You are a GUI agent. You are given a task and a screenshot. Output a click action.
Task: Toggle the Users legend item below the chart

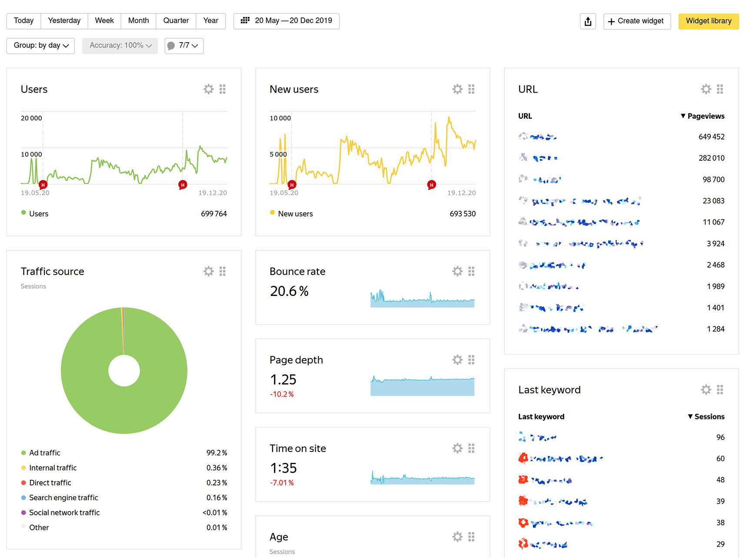[x=39, y=213]
